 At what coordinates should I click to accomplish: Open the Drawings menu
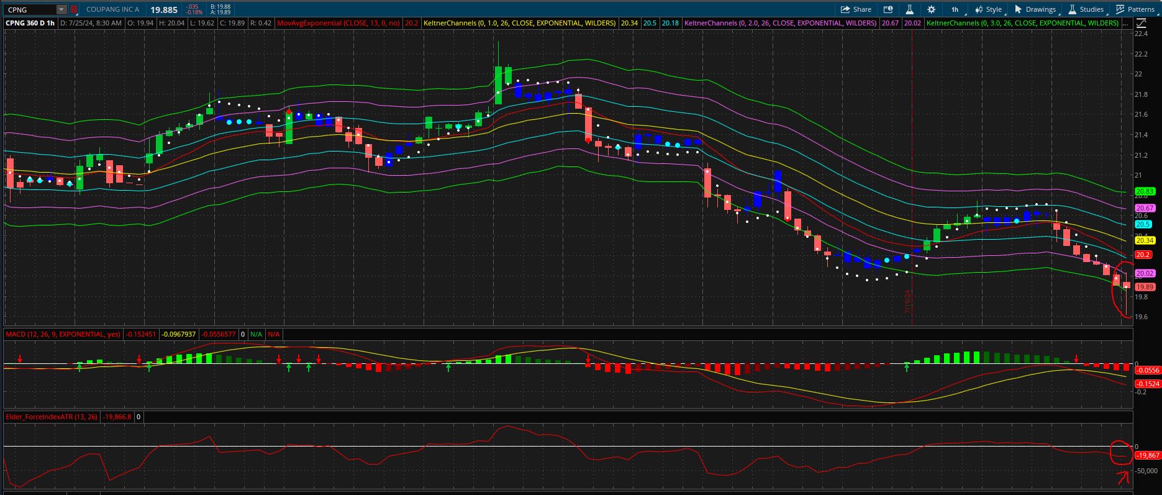point(1035,9)
